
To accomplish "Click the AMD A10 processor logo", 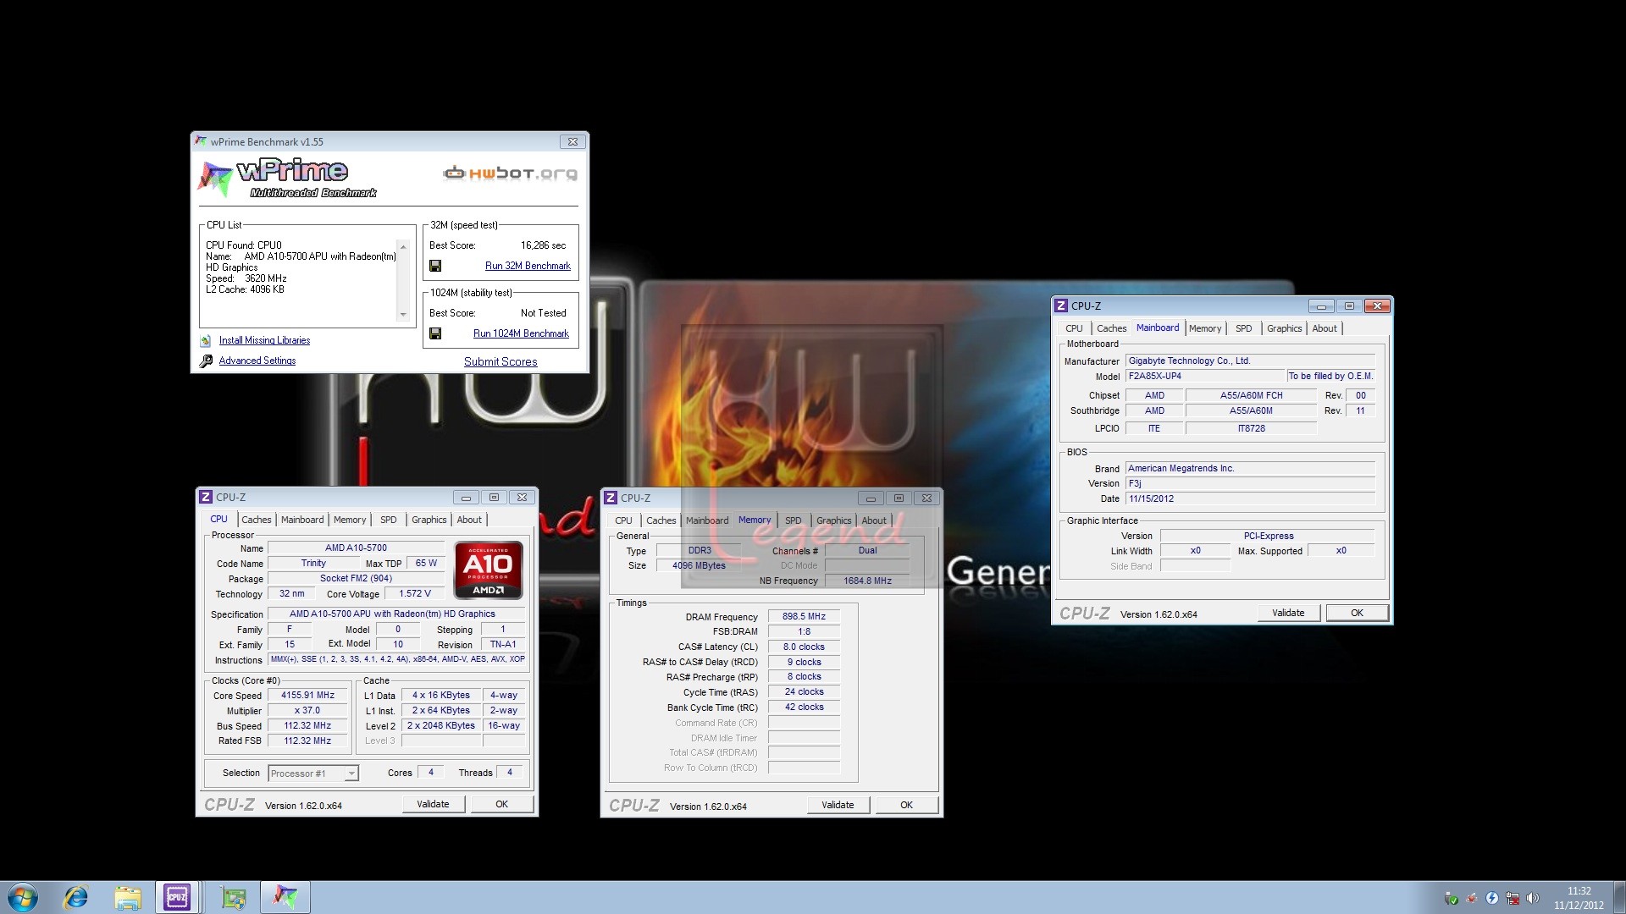I will (489, 570).
